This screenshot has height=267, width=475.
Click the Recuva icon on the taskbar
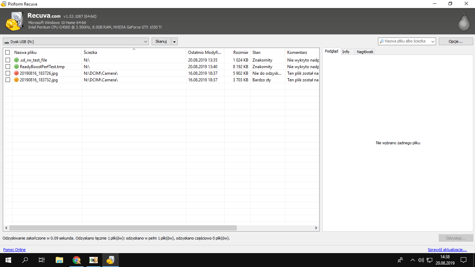pos(111,260)
